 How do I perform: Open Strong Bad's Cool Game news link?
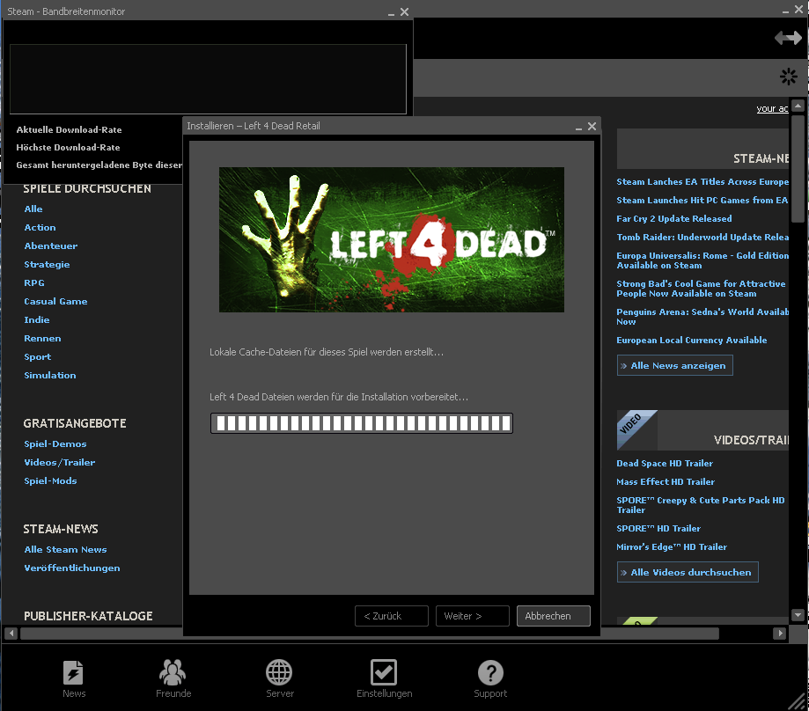(701, 289)
